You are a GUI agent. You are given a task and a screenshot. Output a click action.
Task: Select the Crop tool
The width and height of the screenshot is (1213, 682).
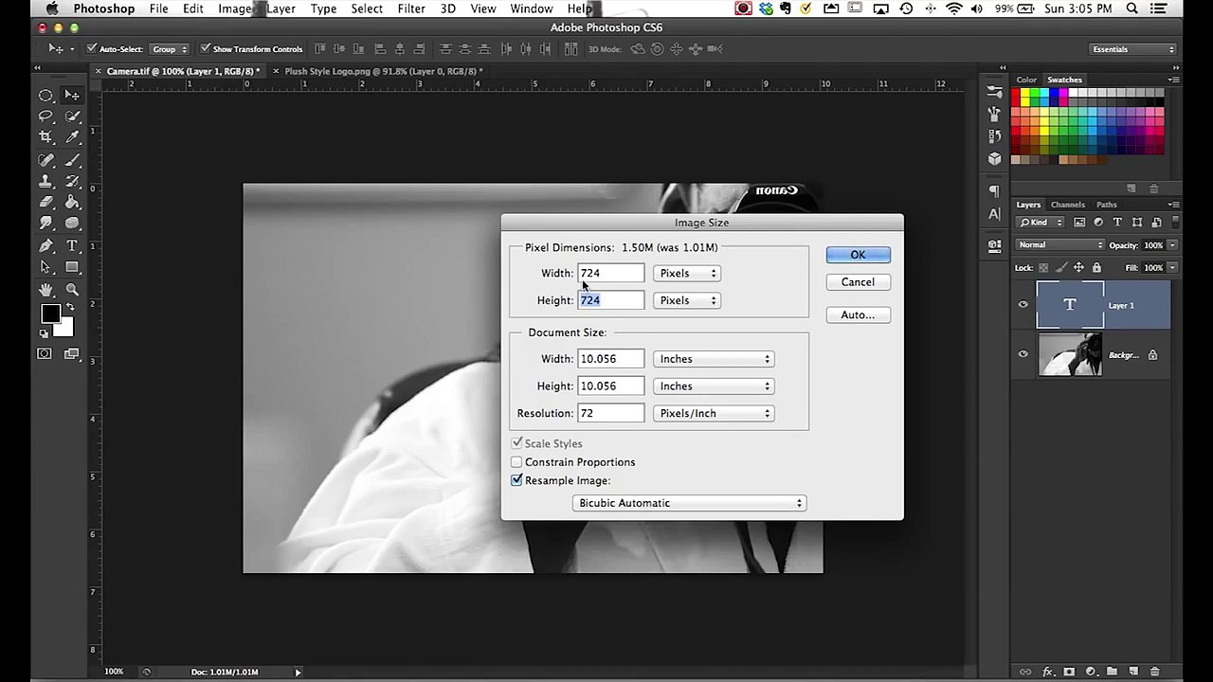(x=45, y=137)
